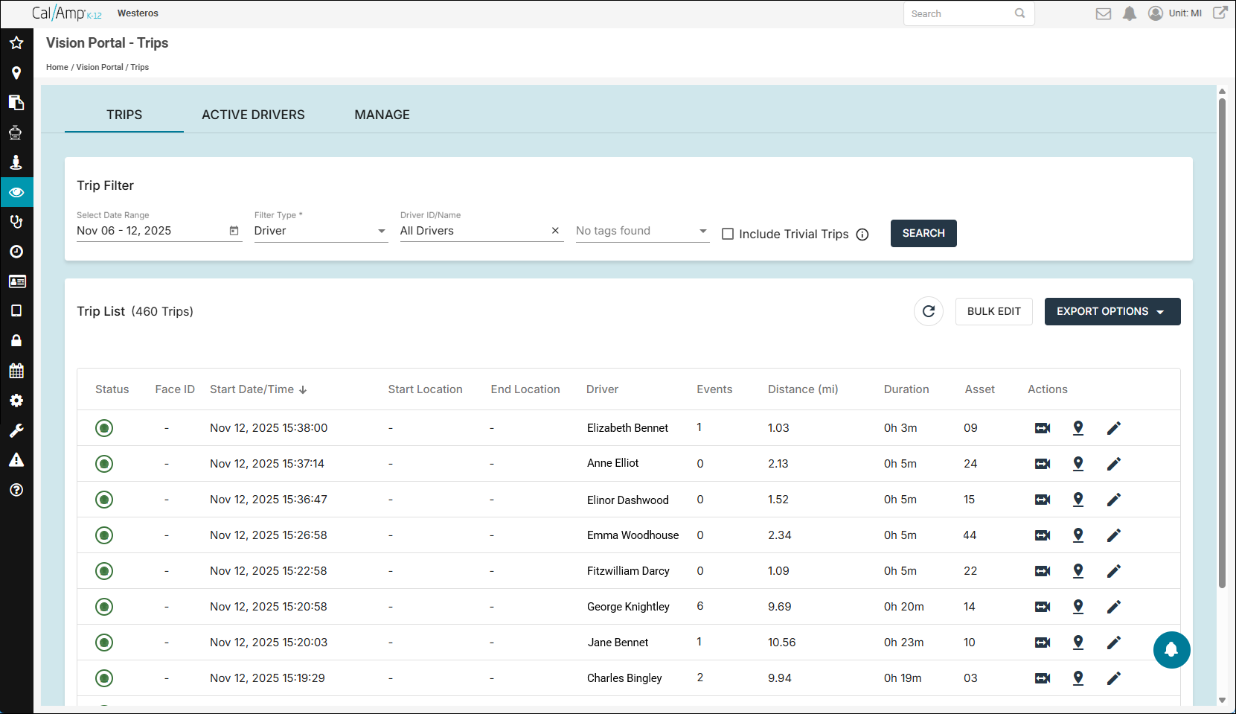Viewport: 1236px width, 714px height.
Task: Open the tablet device sidebar icon
Action: [x=16, y=311]
